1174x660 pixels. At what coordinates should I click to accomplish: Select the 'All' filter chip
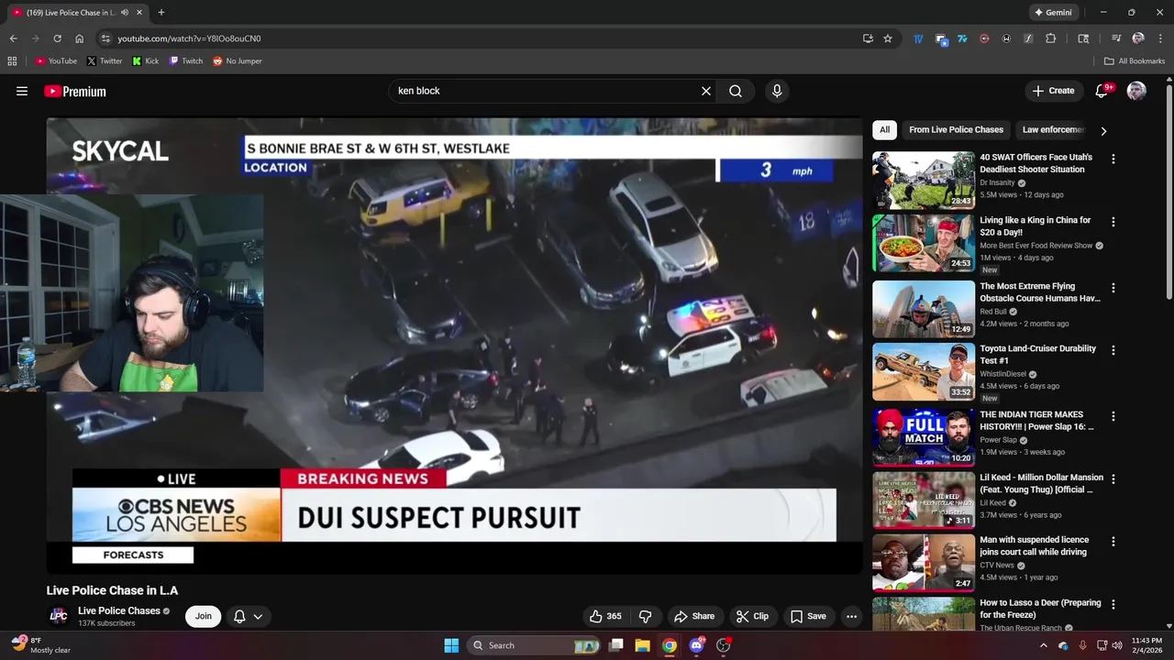point(884,129)
